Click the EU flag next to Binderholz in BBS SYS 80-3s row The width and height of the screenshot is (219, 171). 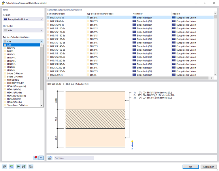click(134, 21)
